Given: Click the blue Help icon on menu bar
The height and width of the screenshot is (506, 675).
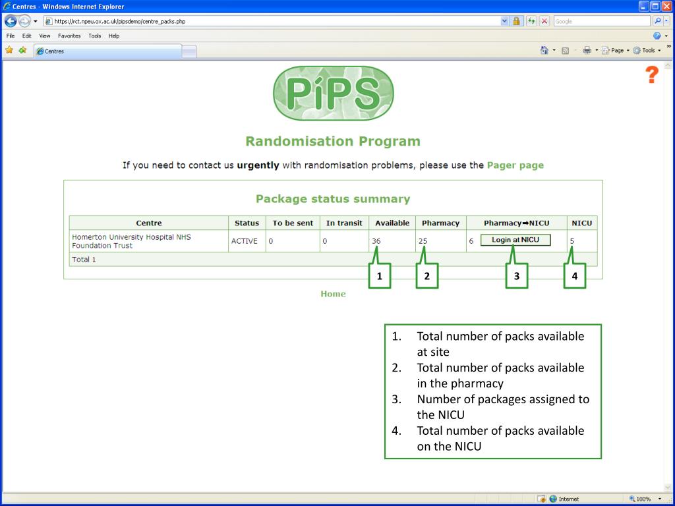Looking at the screenshot, I should [x=657, y=36].
